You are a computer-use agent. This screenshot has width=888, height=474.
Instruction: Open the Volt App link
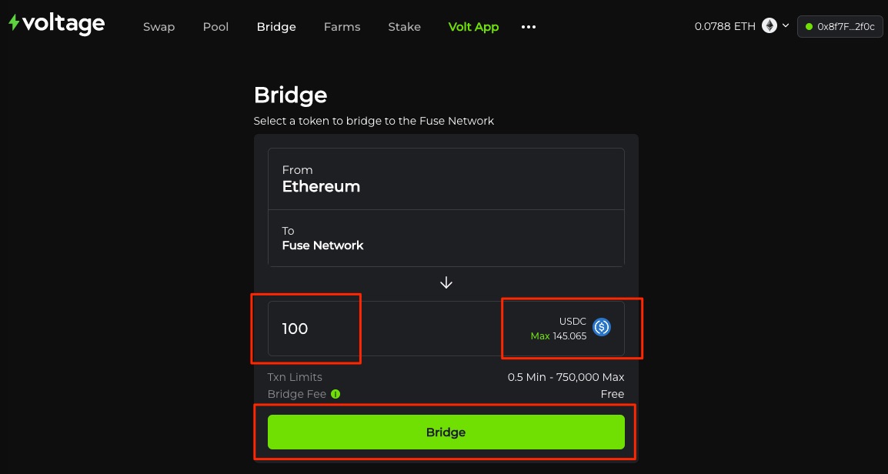coord(473,27)
